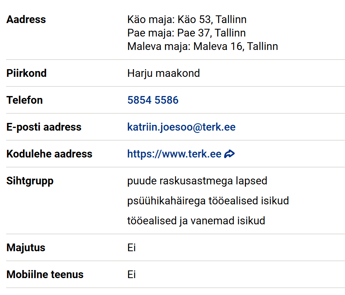Click the Kodulehe aadress label
The height and width of the screenshot is (295, 345).
coord(49,154)
